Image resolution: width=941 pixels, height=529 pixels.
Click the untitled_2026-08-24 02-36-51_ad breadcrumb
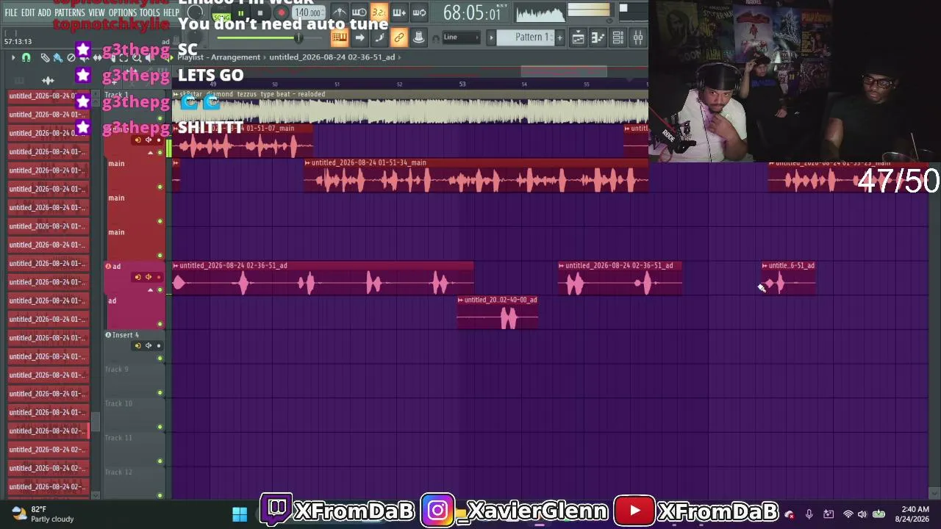[332, 57]
